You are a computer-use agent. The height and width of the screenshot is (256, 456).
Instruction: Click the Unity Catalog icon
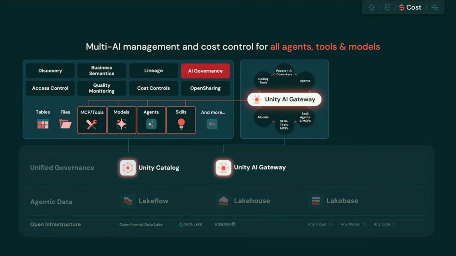coord(128,168)
